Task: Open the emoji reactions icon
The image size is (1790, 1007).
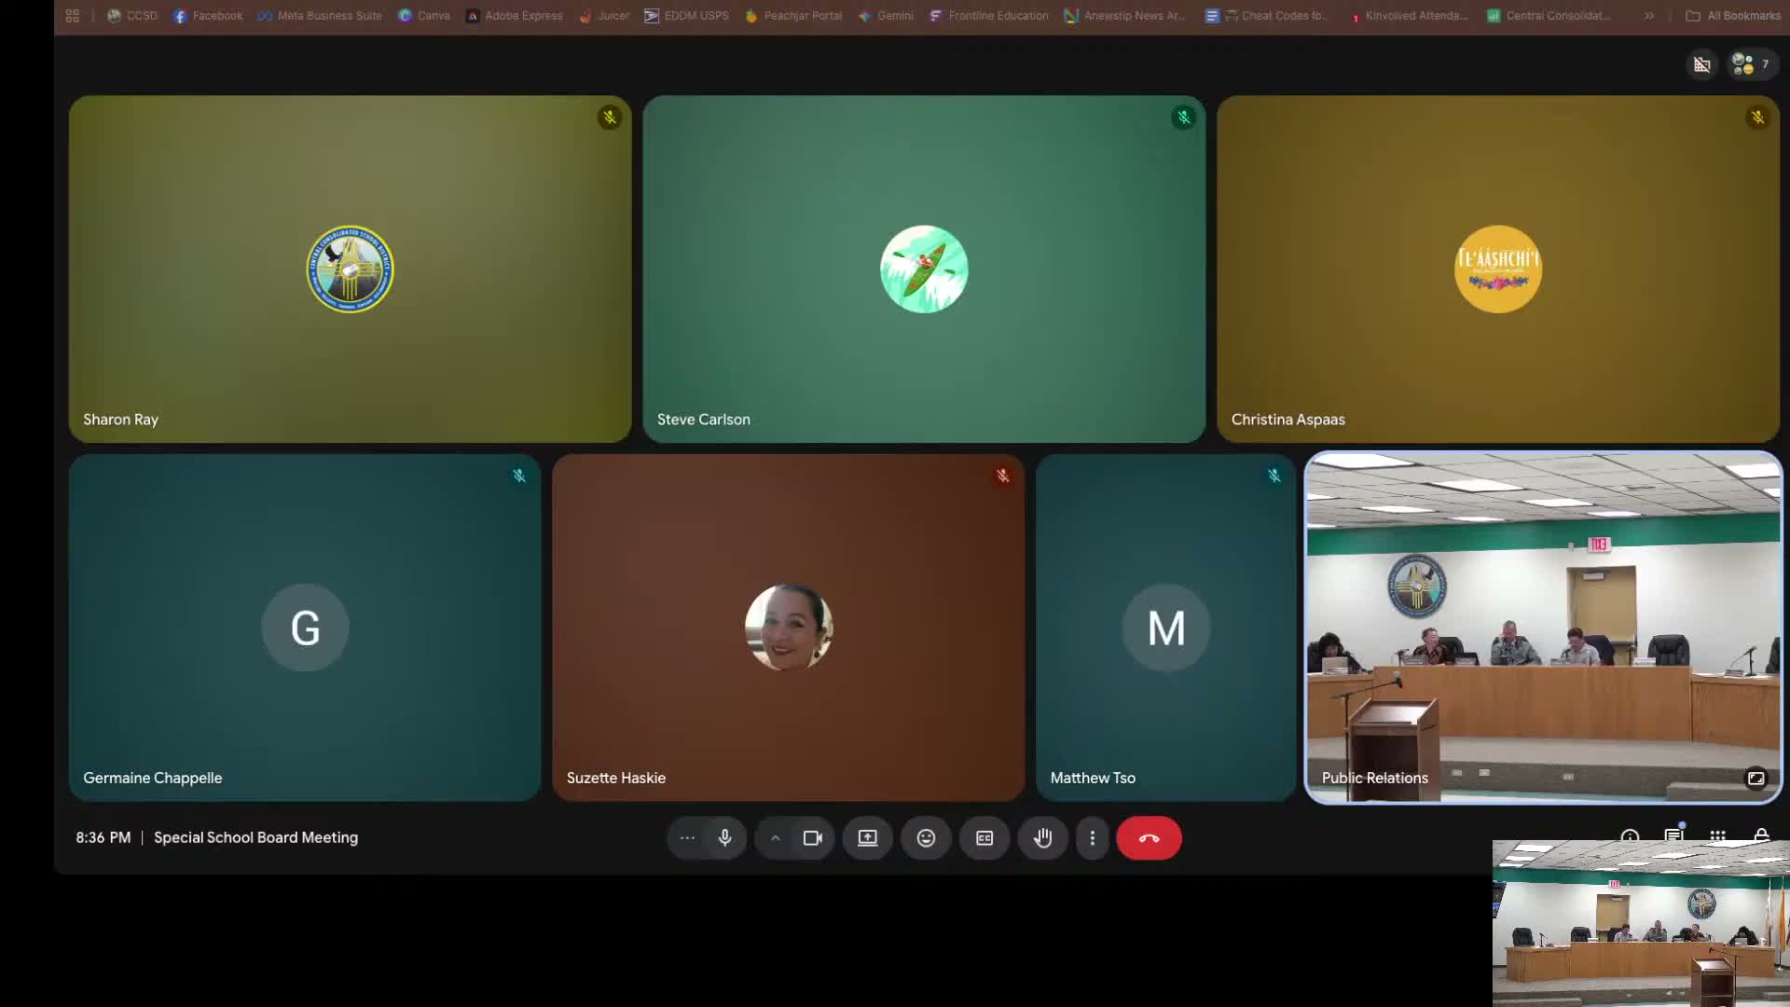Action: pyautogui.click(x=926, y=837)
